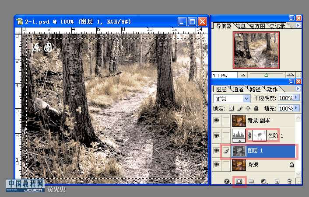Click the Navigator 100% zoom field
309x197 pixels.
224,75
